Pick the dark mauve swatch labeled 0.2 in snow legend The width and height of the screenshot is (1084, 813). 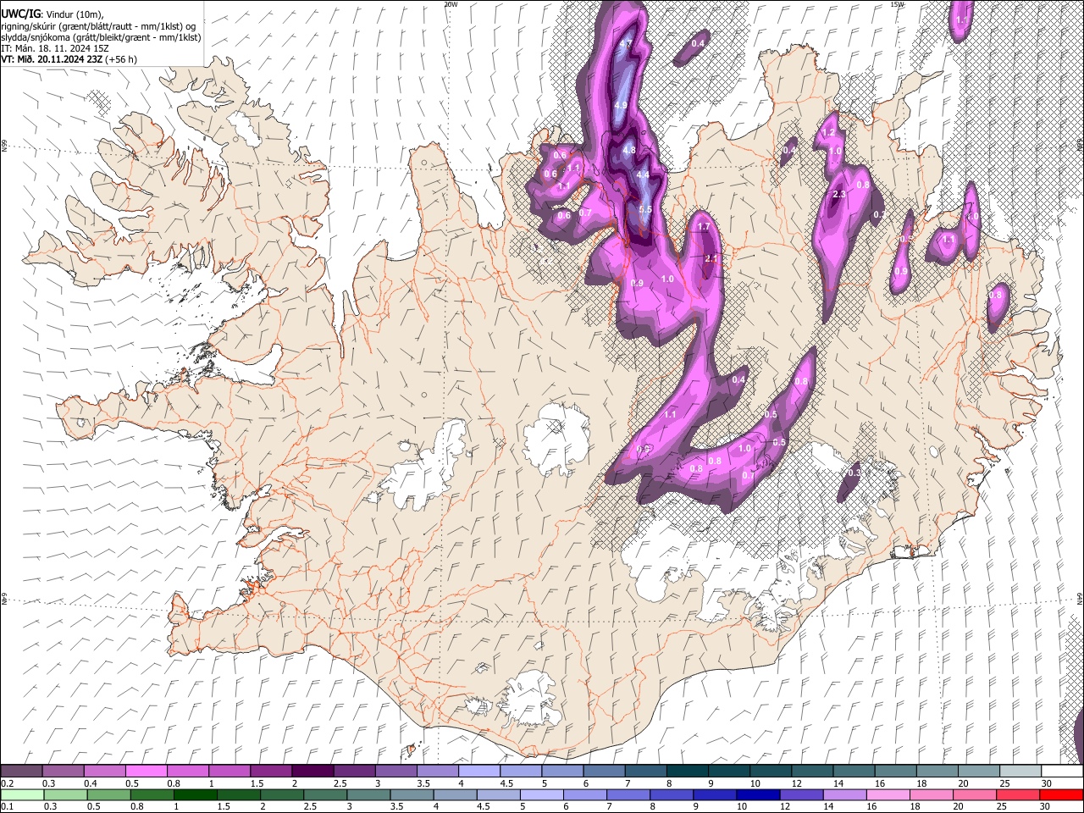point(21,771)
